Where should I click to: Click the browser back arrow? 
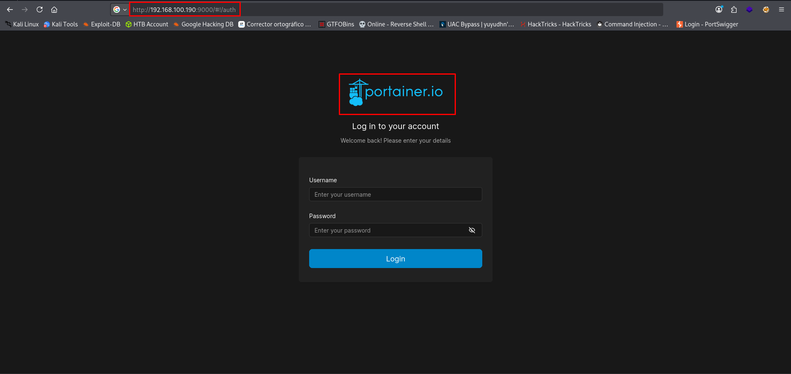pos(10,9)
